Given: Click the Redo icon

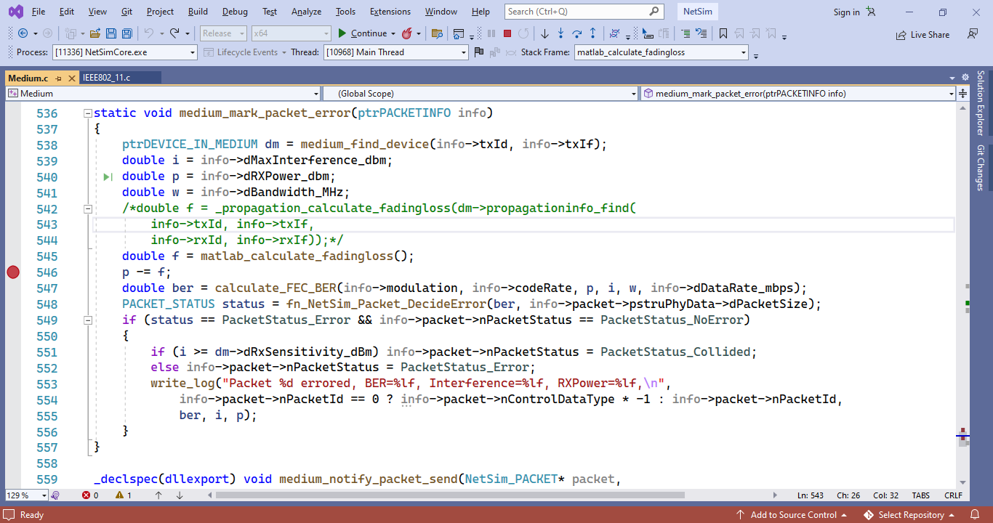Looking at the screenshot, I should pyautogui.click(x=174, y=33).
